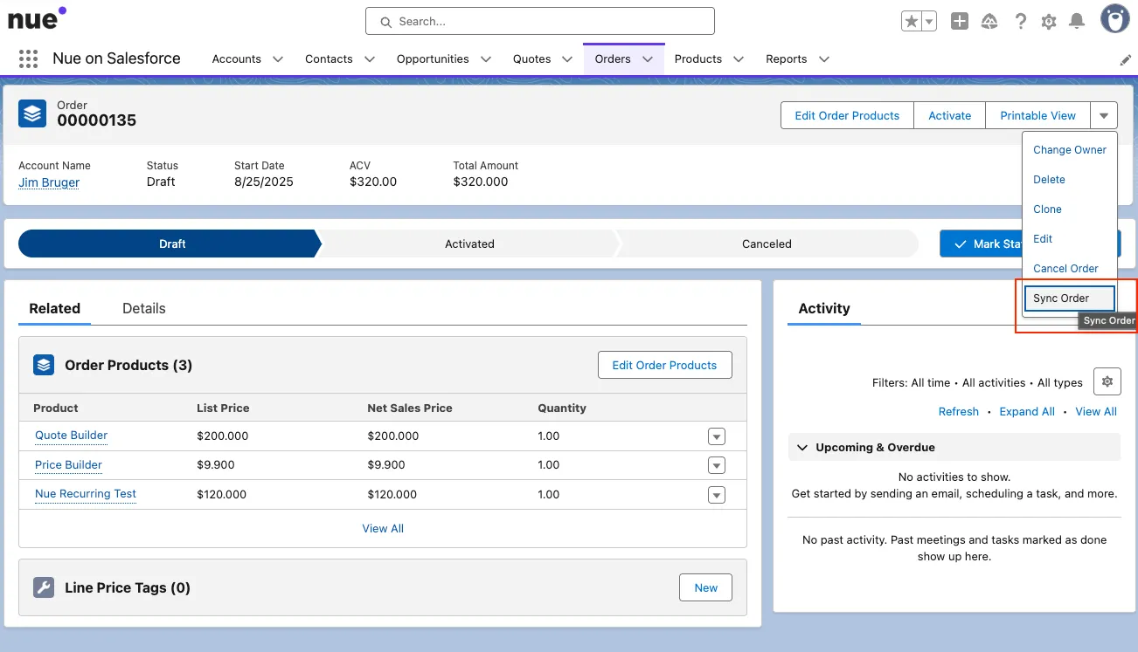Open the Quote Builder row action dropdown
Image resolution: width=1138 pixels, height=652 pixels.
click(x=717, y=436)
